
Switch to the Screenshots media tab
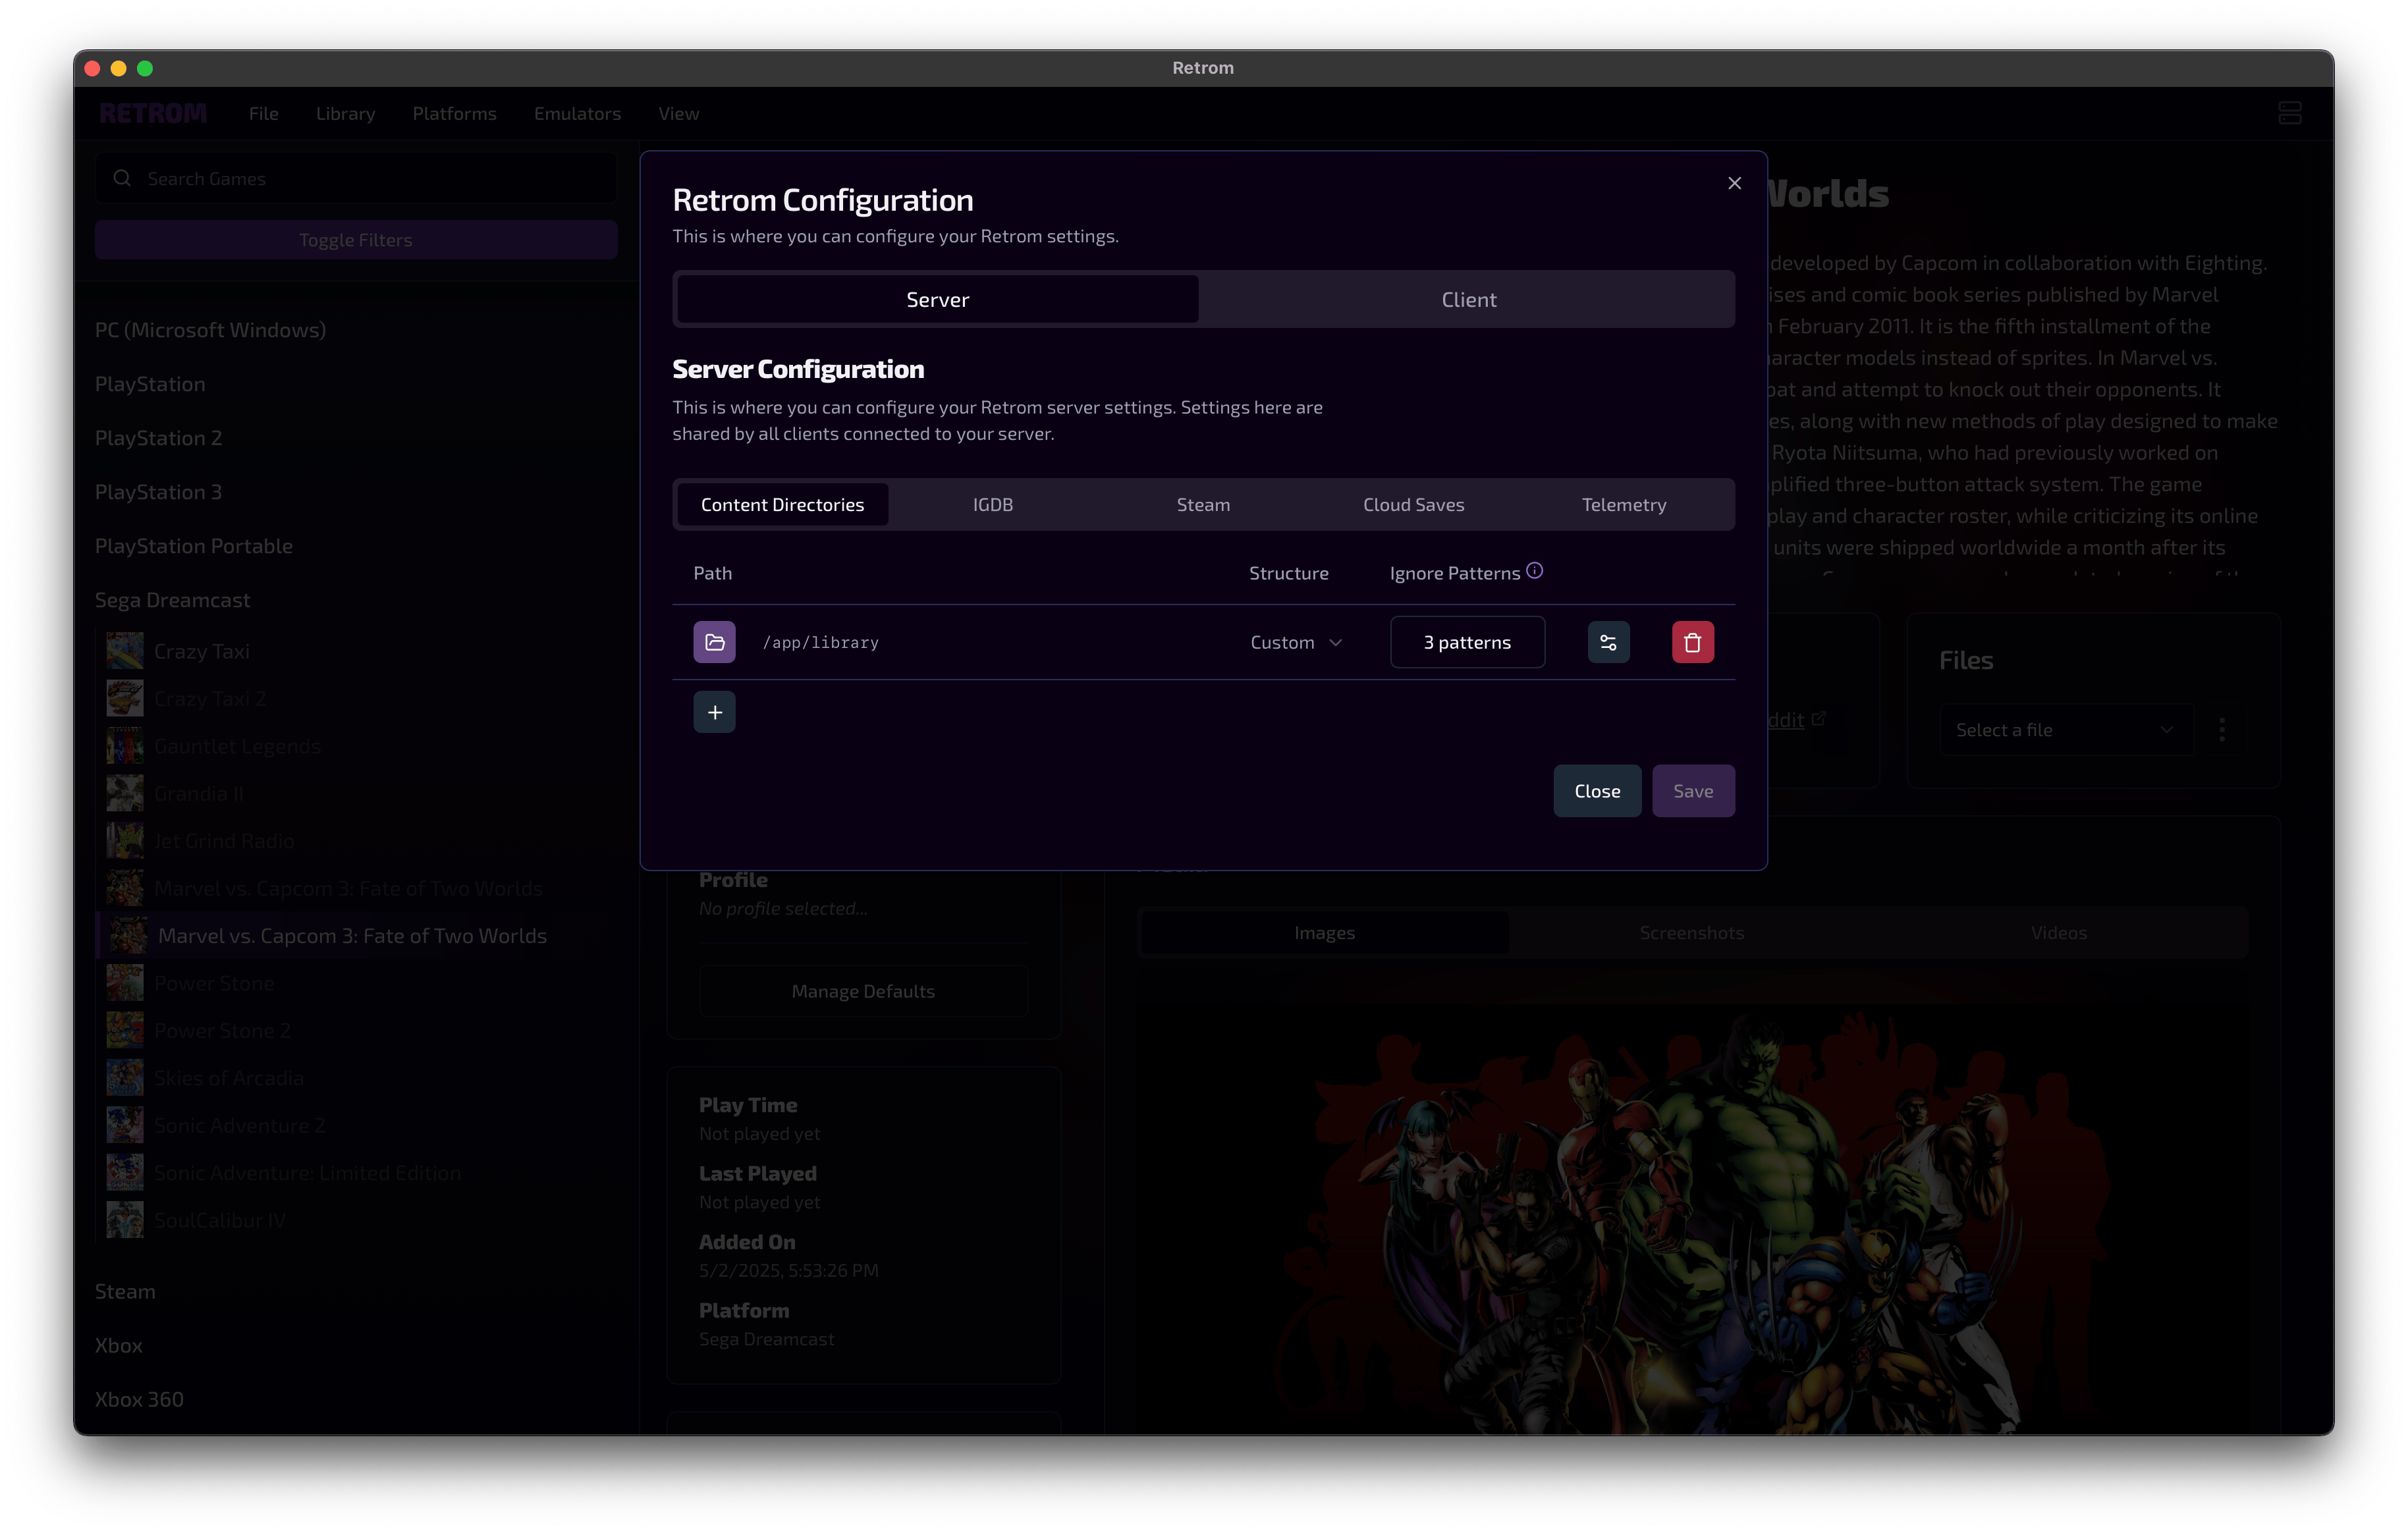pos(1691,932)
